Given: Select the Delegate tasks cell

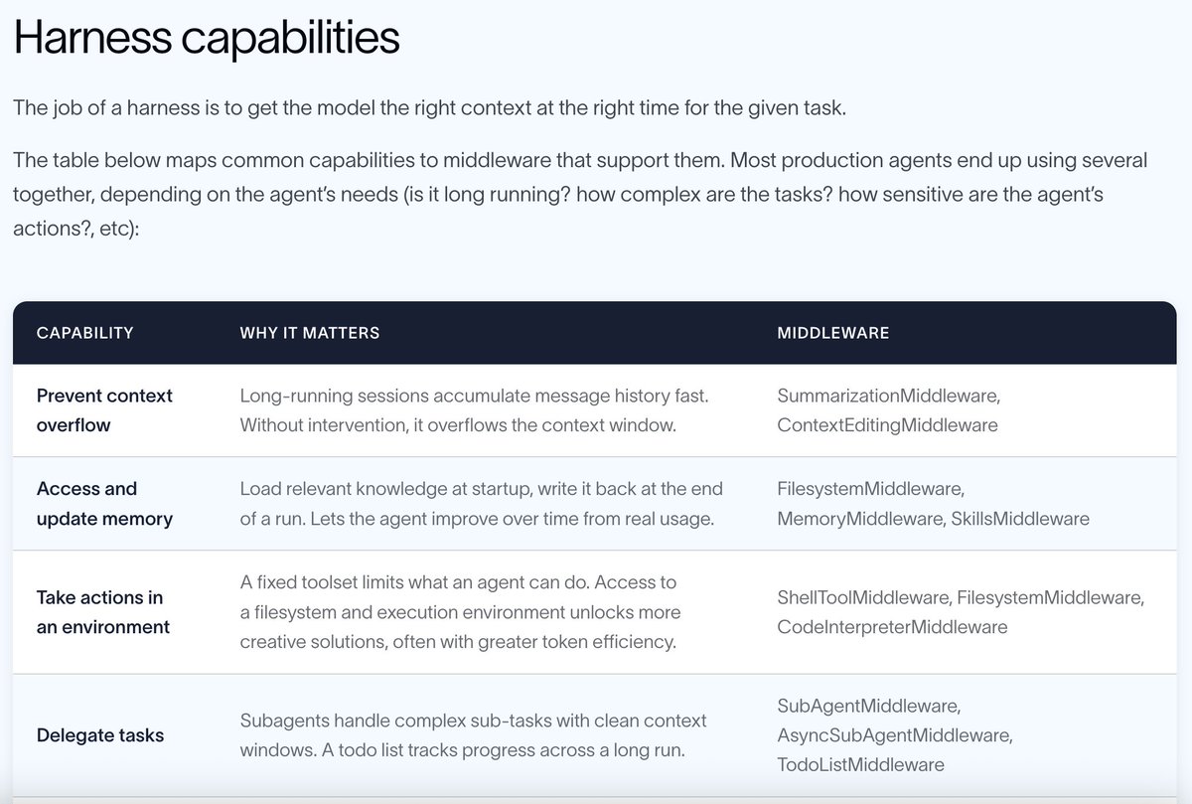Looking at the screenshot, I should click(100, 735).
